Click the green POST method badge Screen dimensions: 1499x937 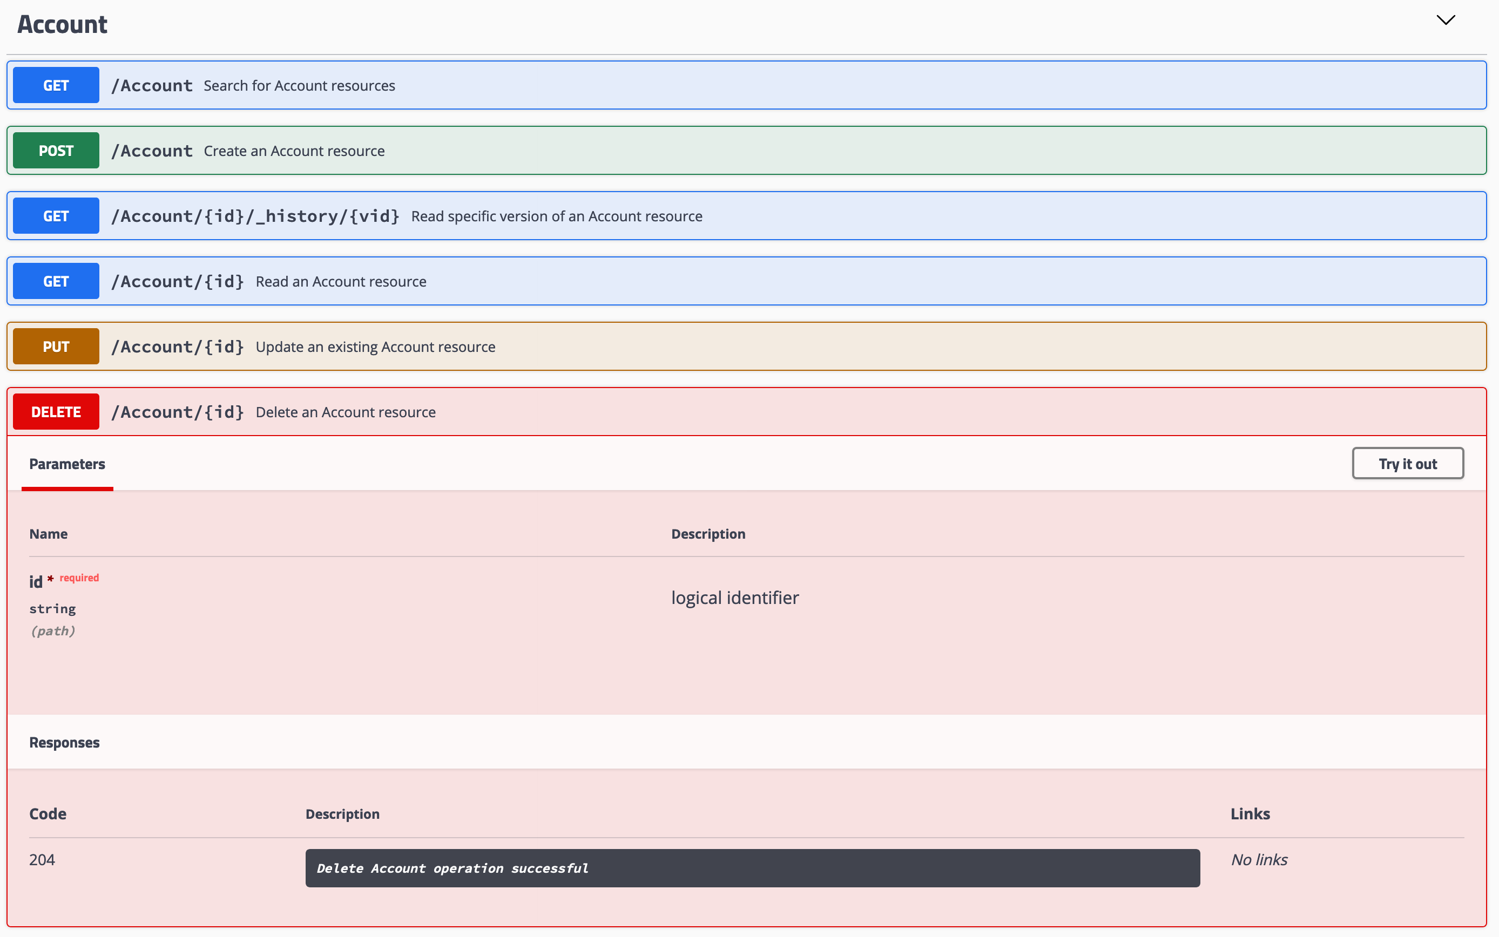pos(55,150)
